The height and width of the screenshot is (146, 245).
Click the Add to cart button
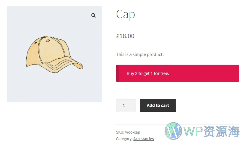(158, 105)
